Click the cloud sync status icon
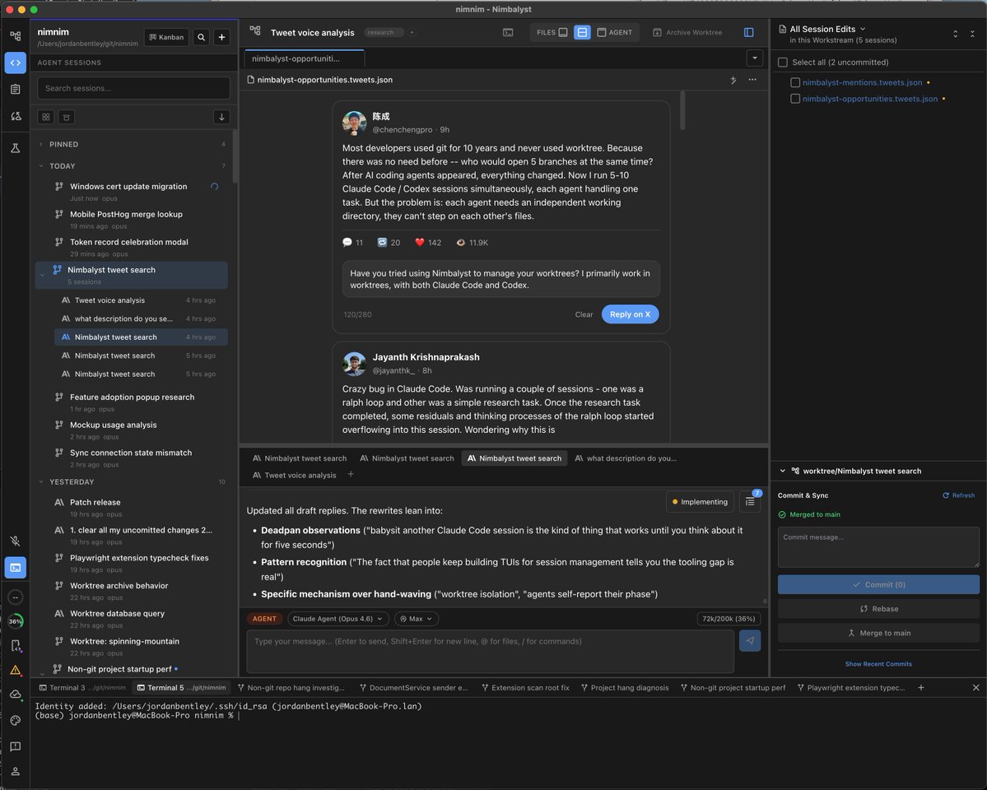This screenshot has height=790, width=987. click(x=15, y=695)
